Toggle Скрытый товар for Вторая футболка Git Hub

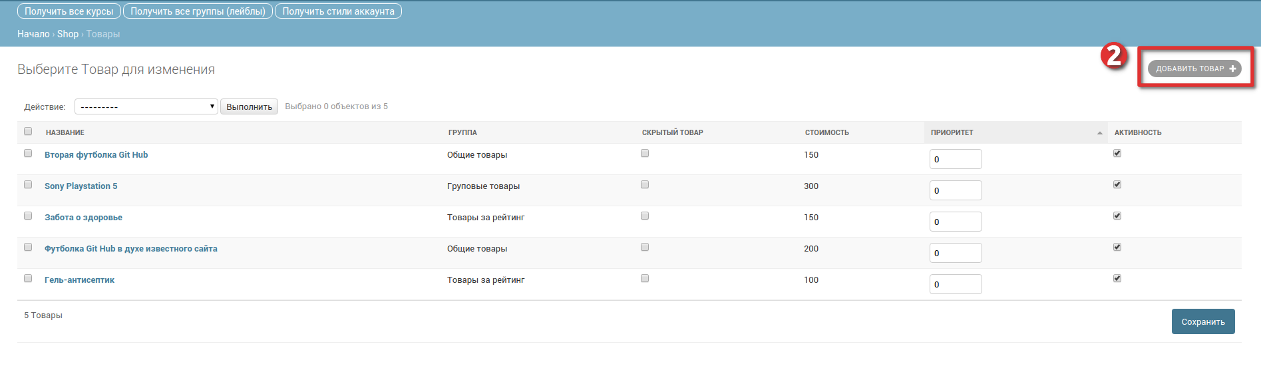(645, 153)
